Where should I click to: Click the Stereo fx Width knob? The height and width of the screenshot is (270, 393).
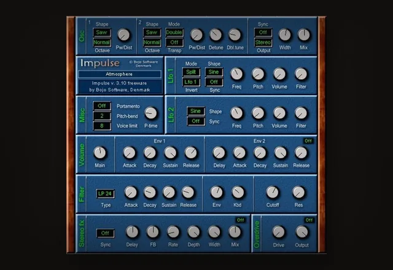pos(214,232)
